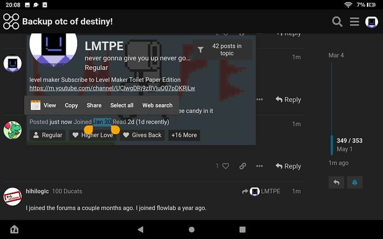Image resolution: width=383 pixels, height=239 pixels.
Task: Open the hamburger menu icon
Action: [354, 22]
